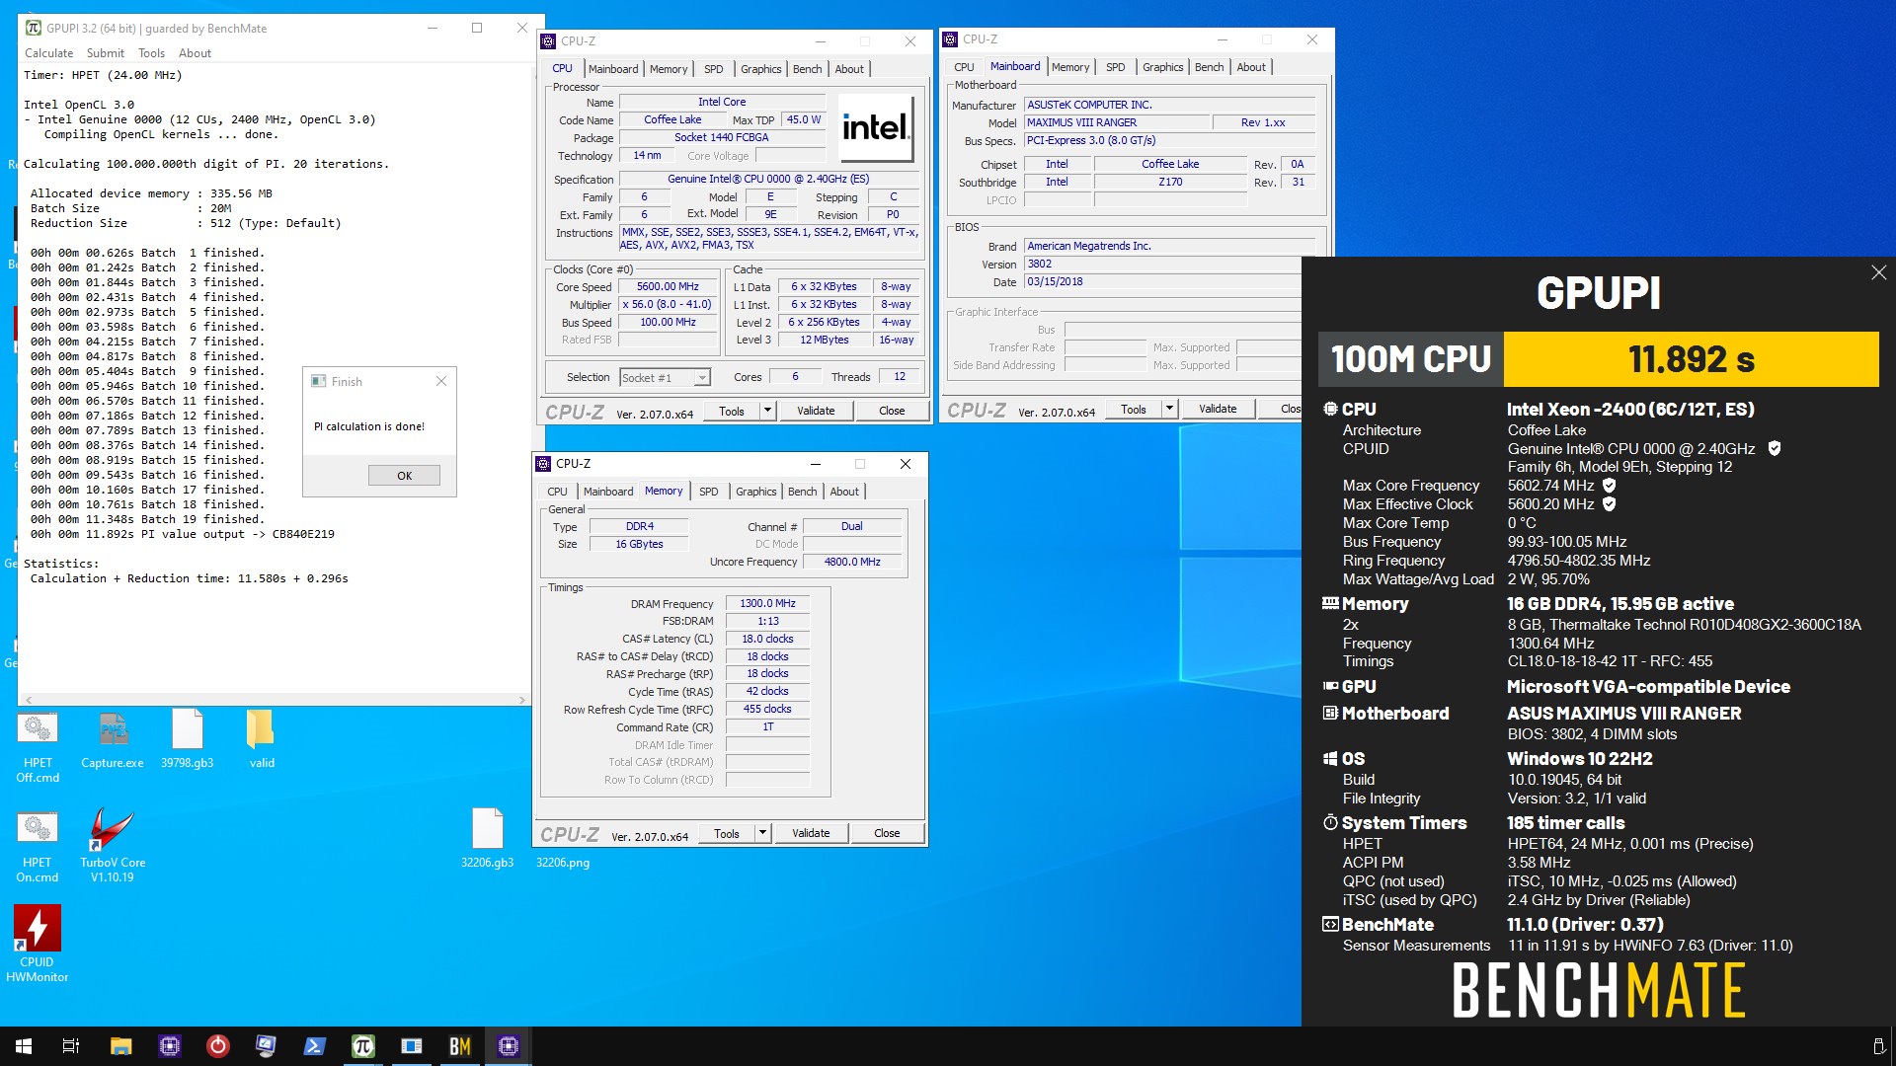Click the verified shield next to CPUID value
The width and height of the screenshot is (1896, 1066).
[x=1774, y=448]
